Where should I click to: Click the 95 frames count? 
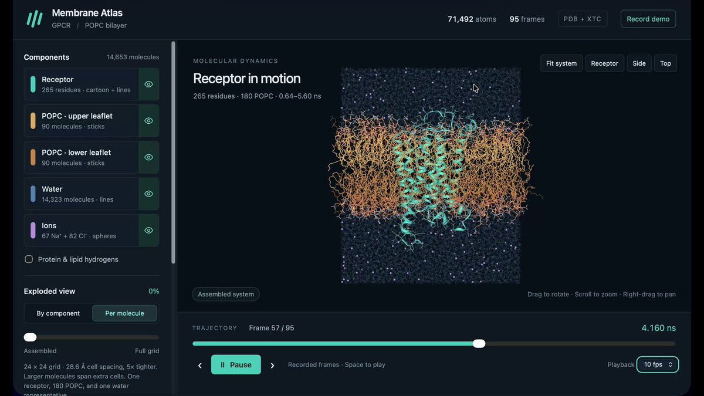coord(527,19)
